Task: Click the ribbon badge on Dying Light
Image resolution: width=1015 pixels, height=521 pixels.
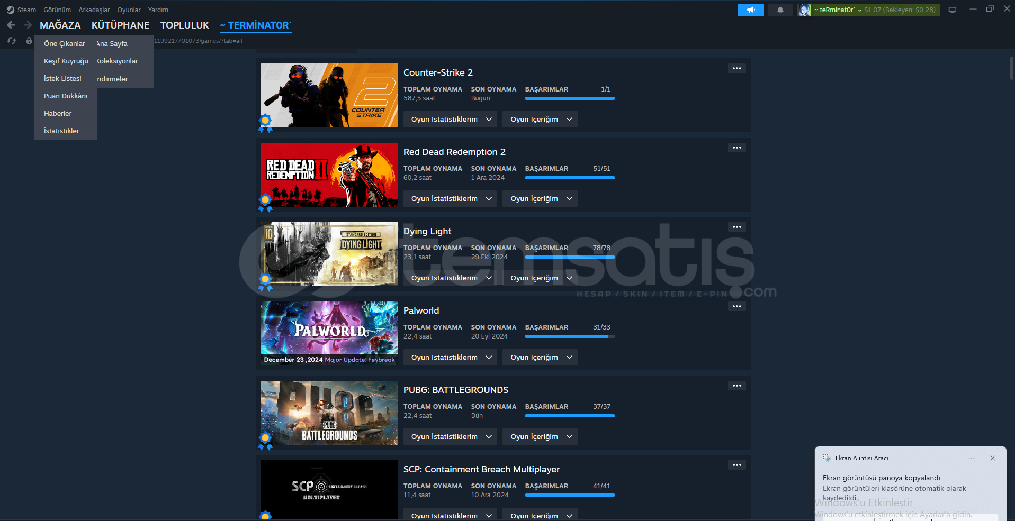Action: pyautogui.click(x=265, y=281)
